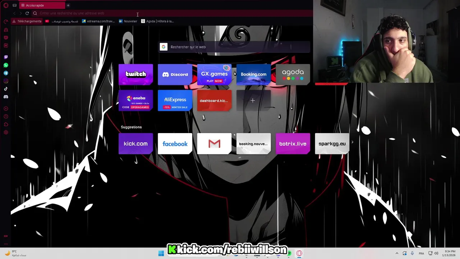Focus the address bar search field
Screen dimensions: 460x259
pyautogui.click(x=172, y=13)
